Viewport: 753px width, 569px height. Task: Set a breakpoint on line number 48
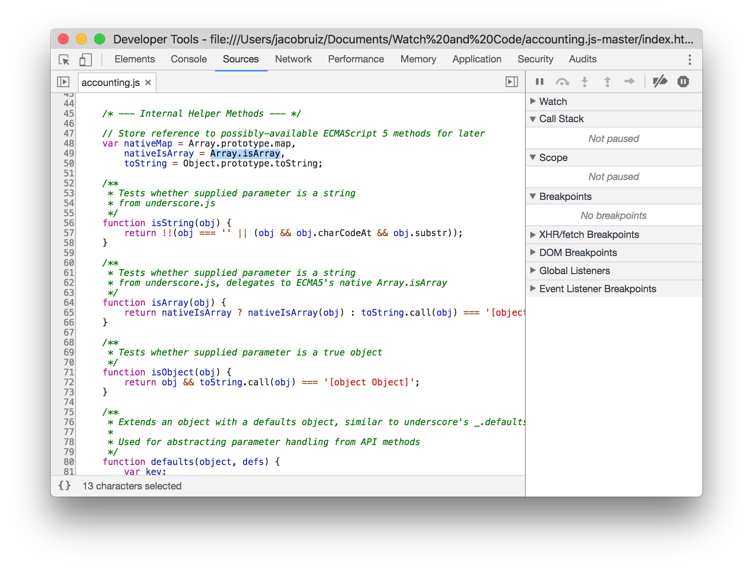[69, 143]
